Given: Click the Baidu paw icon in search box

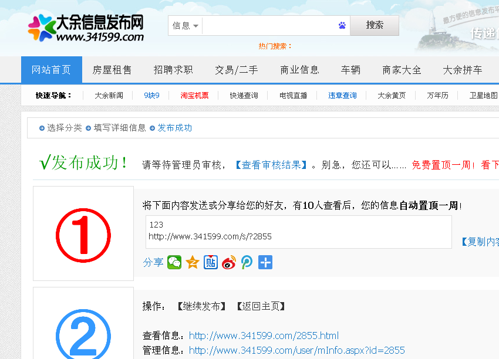Looking at the screenshot, I should 342,25.
